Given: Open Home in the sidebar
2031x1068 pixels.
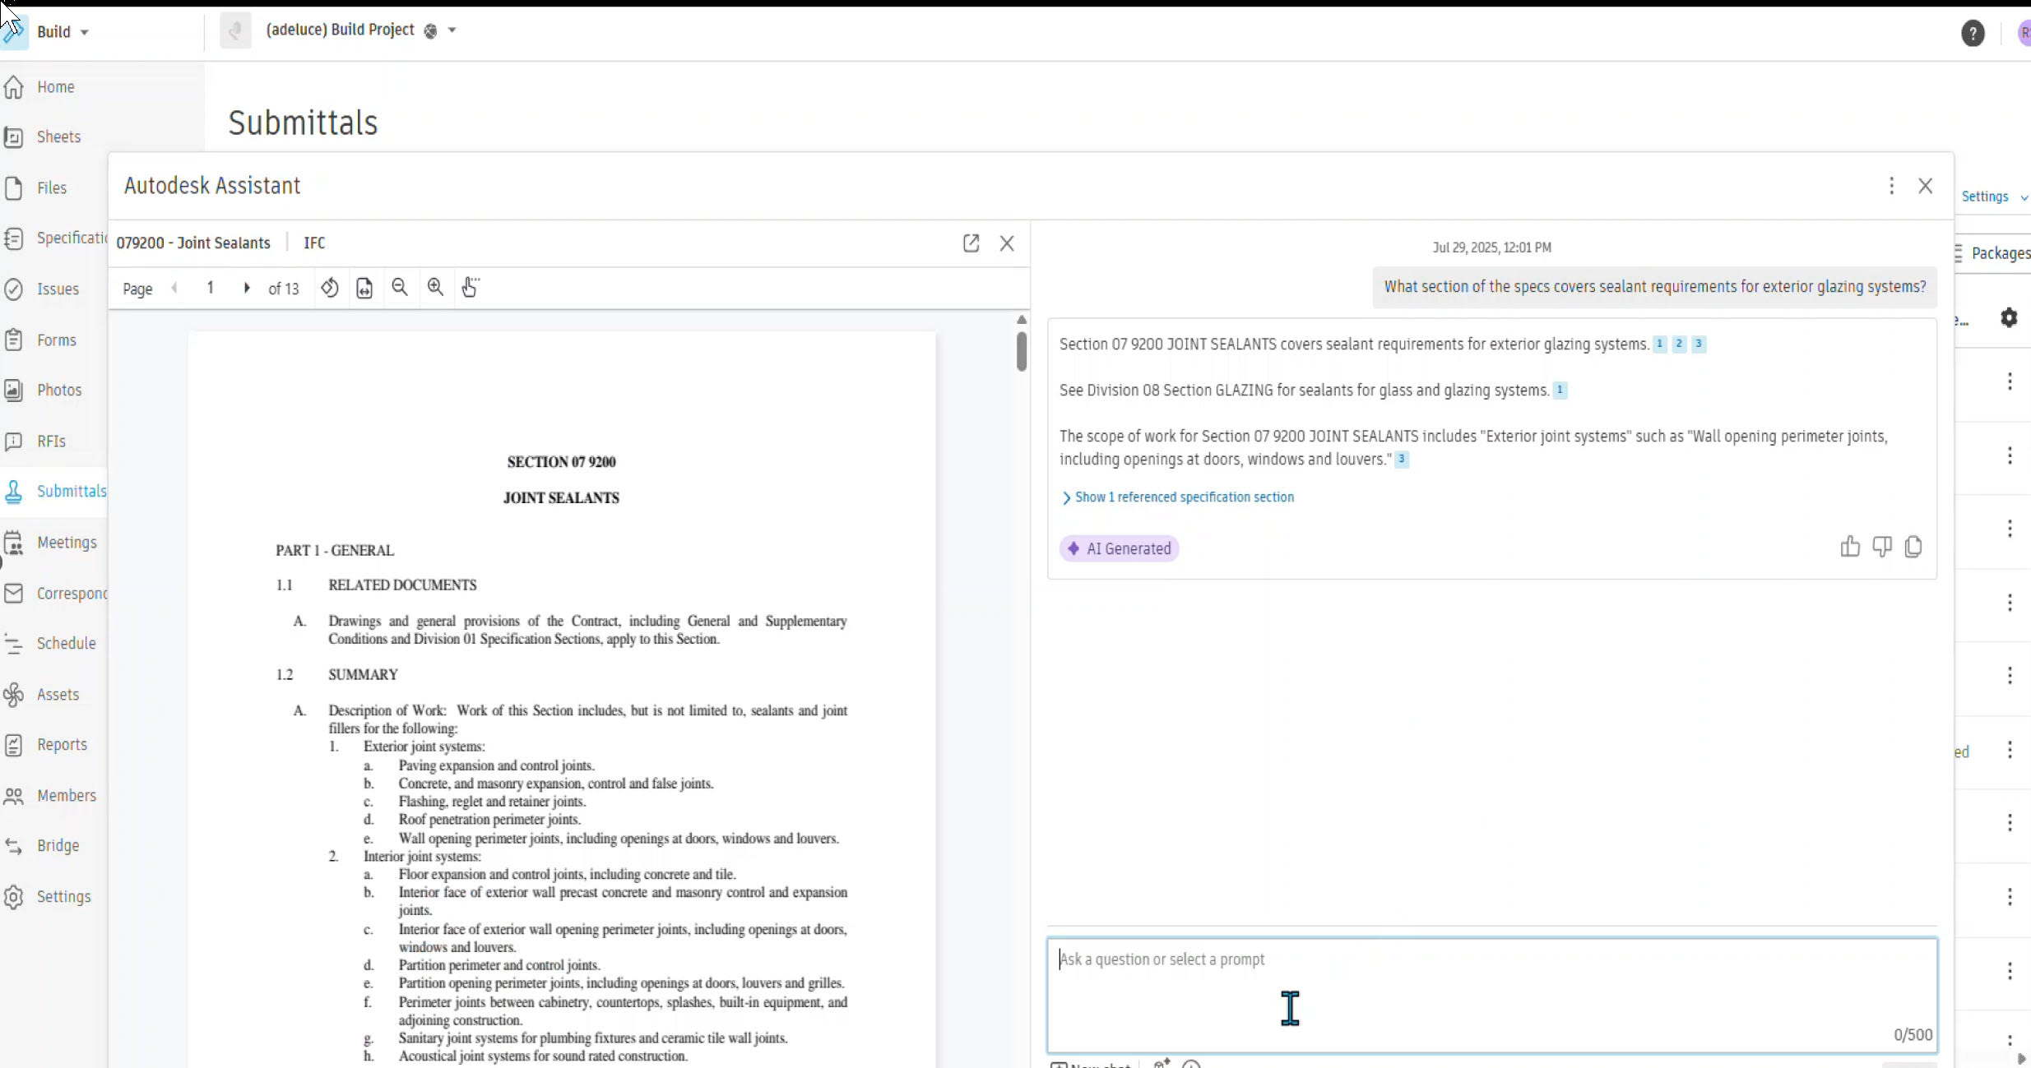Looking at the screenshot, I should click(x=54, y=87).
